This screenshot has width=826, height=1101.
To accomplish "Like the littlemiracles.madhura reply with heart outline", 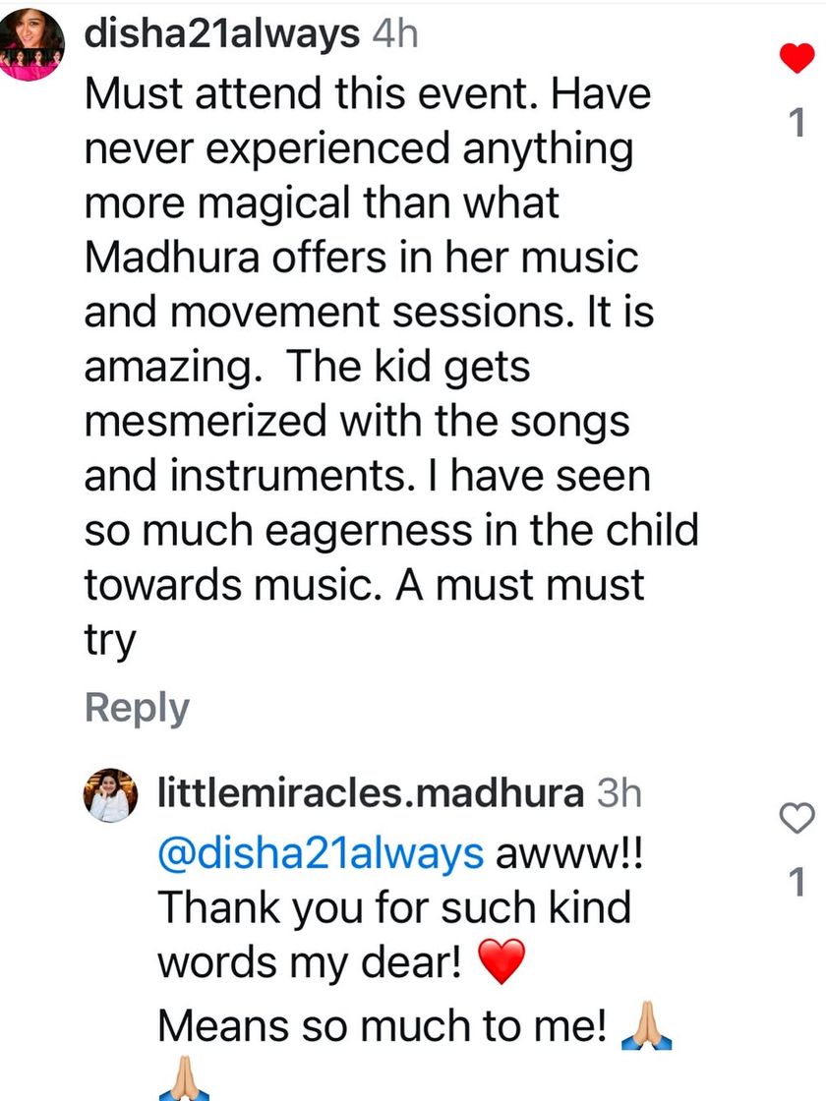I will 796,817.
